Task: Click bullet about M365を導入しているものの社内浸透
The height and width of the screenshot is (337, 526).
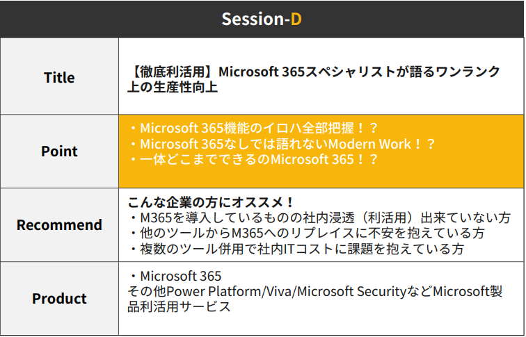Action: [x=319, y=217]
